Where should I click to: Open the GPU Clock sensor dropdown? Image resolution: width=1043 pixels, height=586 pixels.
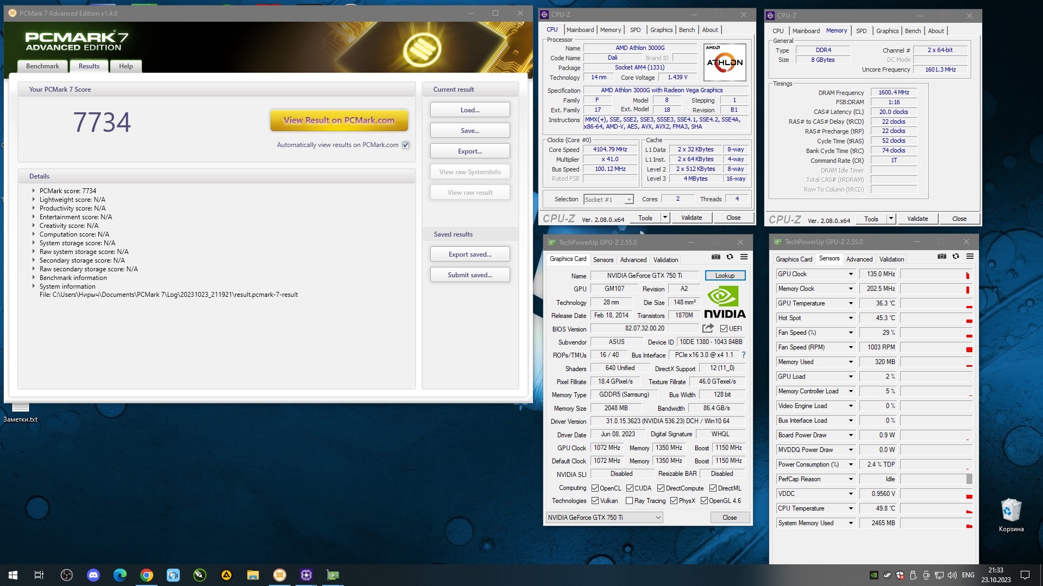click(x=851, y=274)
